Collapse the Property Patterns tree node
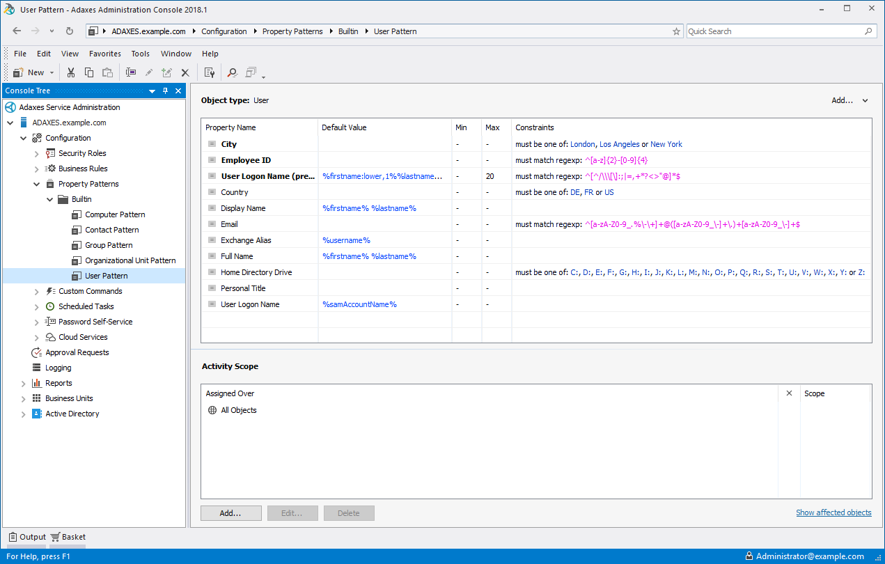This screenshot has width=885, height=564. coord(37,185)
